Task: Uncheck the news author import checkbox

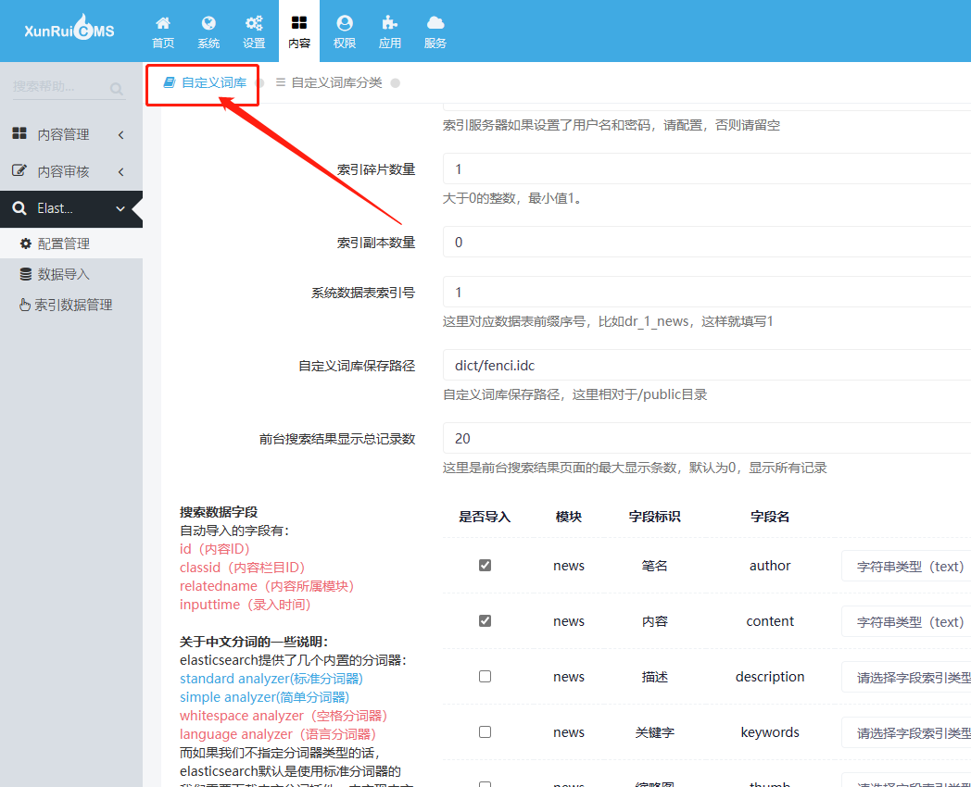Action: (x=485, y=566)
